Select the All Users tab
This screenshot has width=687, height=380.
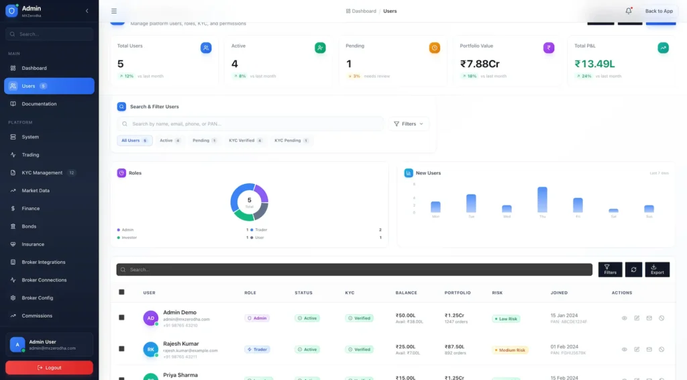134,141
